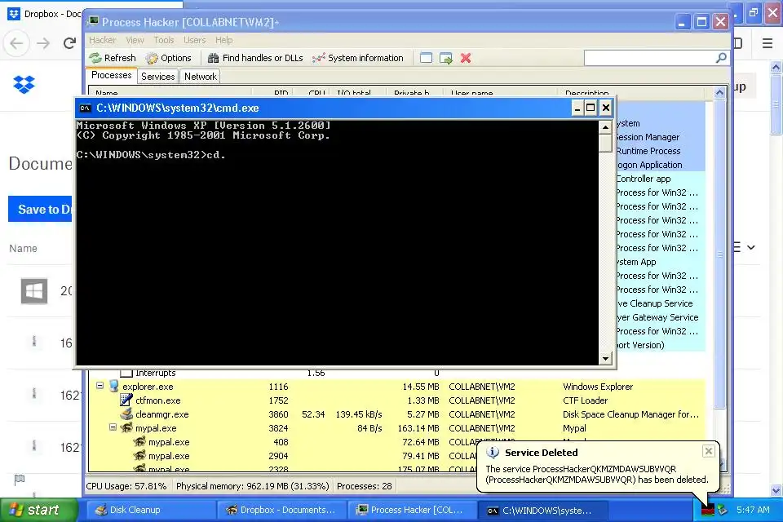Click the Name column header in Dropbox list

[23, 248]
